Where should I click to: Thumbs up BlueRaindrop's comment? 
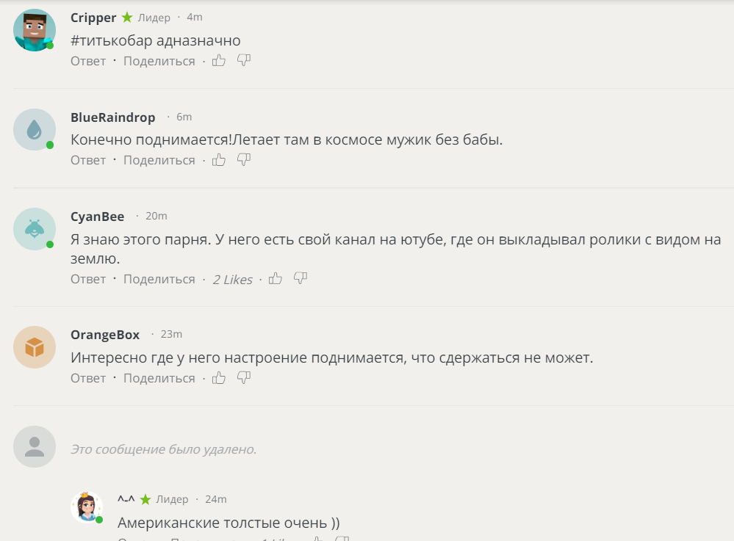(x=219, y=160)
